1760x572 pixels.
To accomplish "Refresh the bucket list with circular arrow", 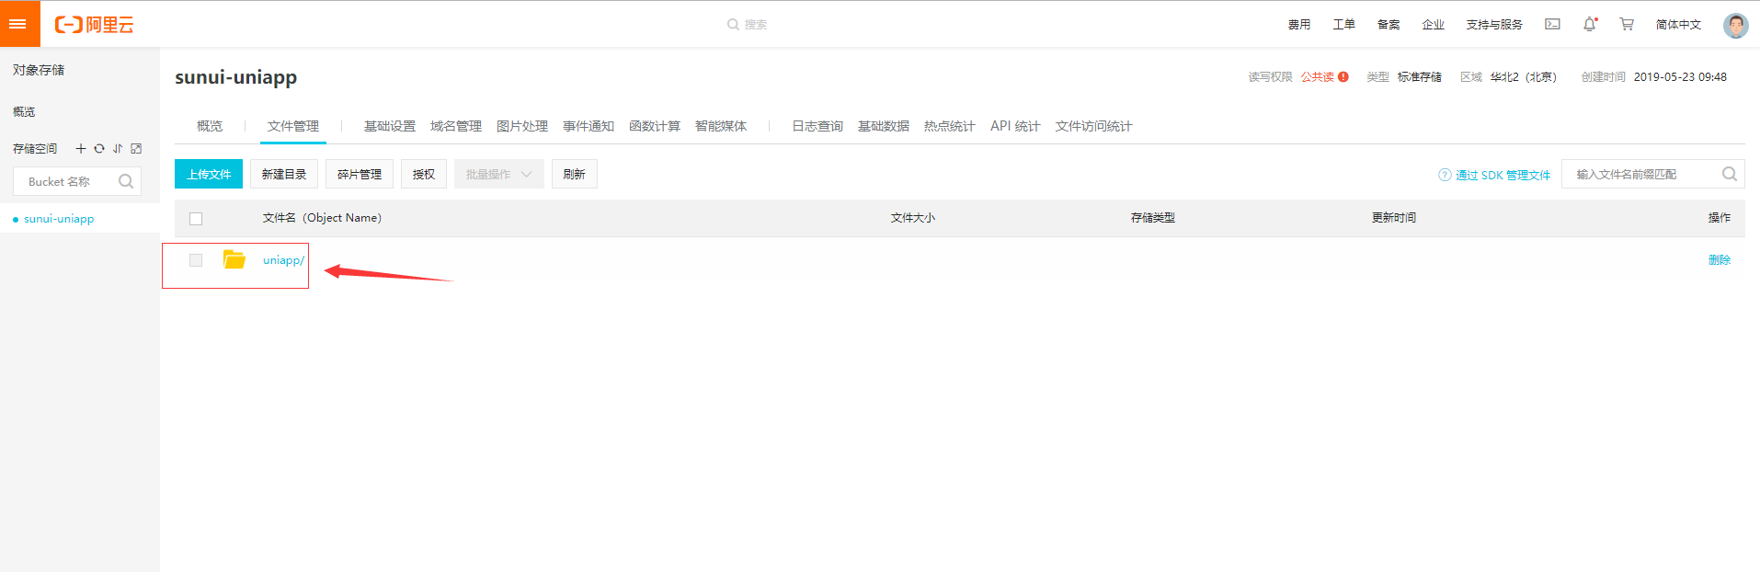I will pyautogui.click(x=99, y=148).
